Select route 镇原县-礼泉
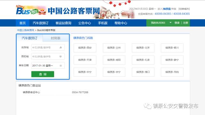The height and width of the screenshot is (115, 205). coord(143,60)
